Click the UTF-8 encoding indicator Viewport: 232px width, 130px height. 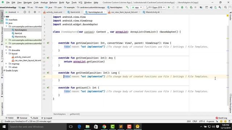click(202, 121)
